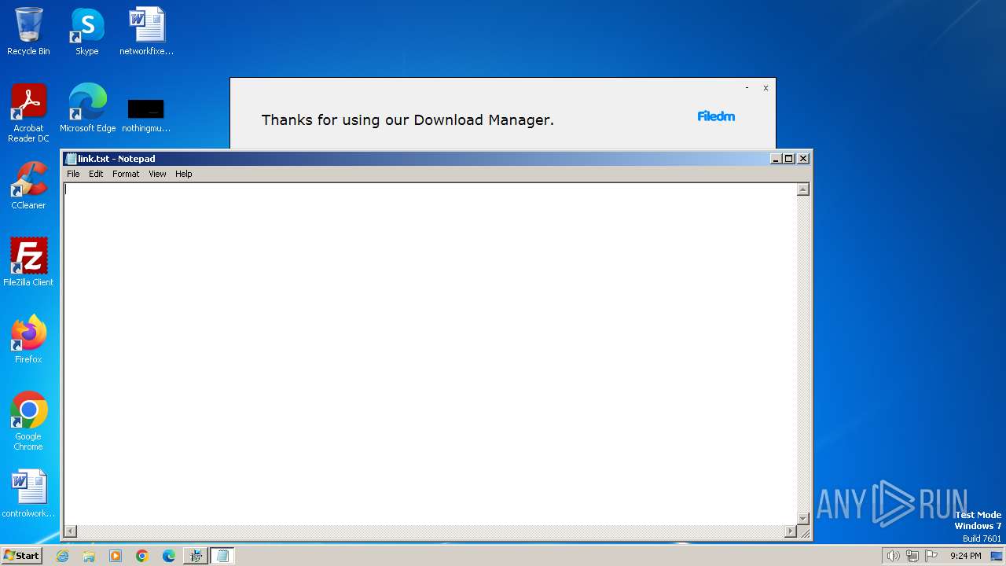Open Chrome from the taskbar
The image size is (1006, 566).
142,556
